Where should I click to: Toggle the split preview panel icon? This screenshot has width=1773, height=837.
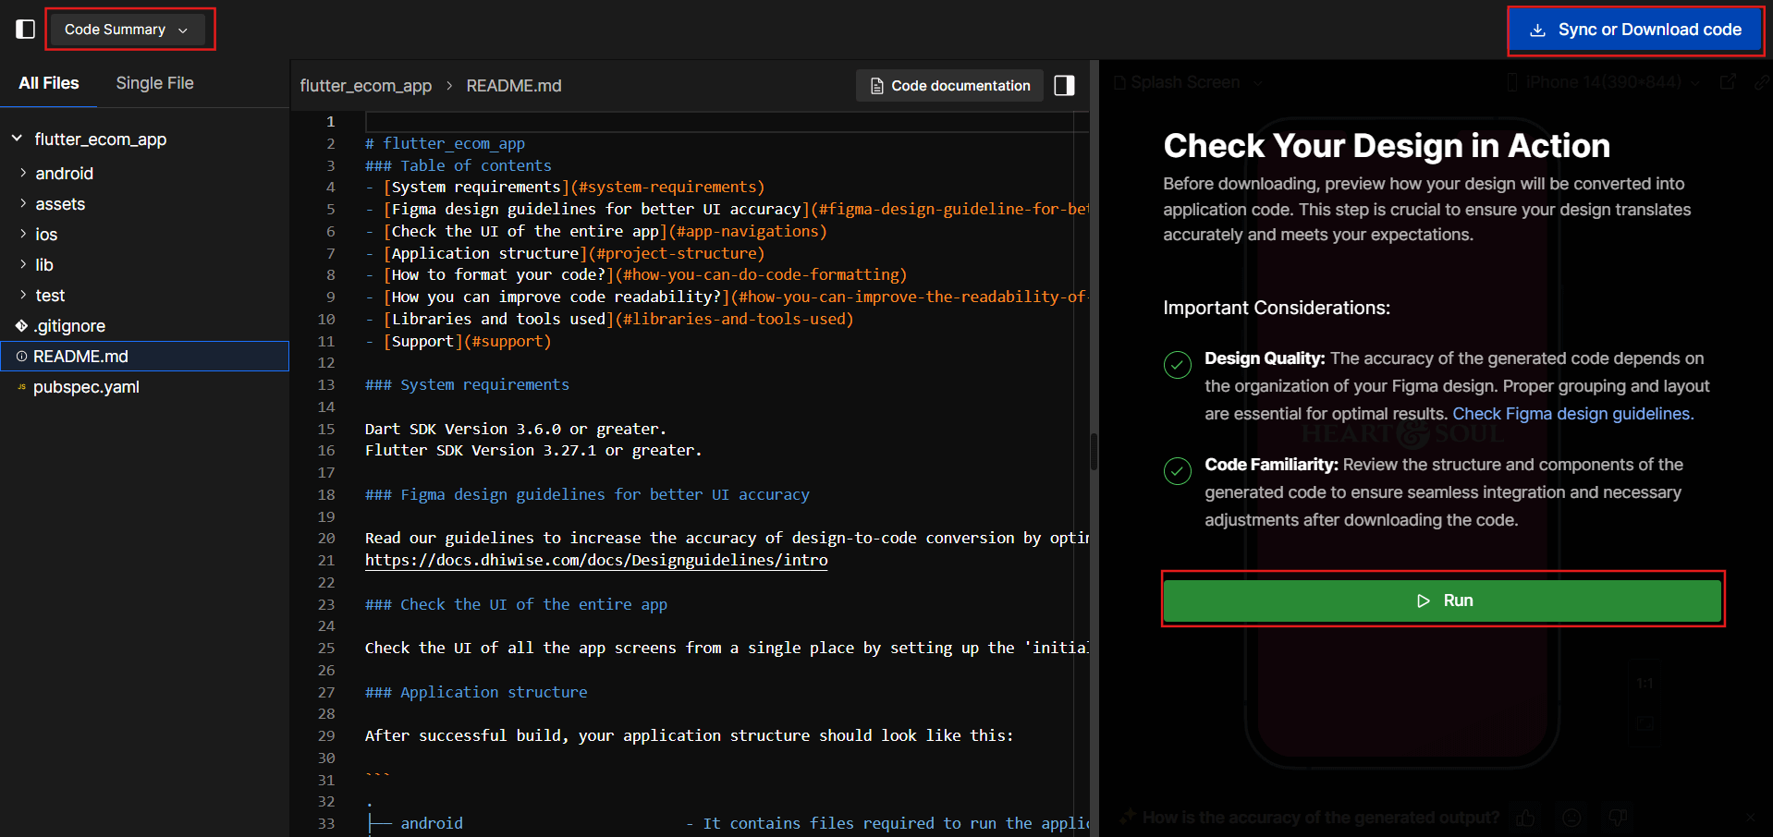[x=1064, y=86]
